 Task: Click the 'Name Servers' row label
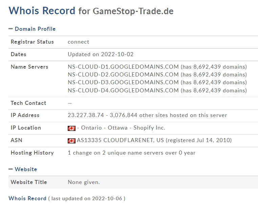coord(29,67)
